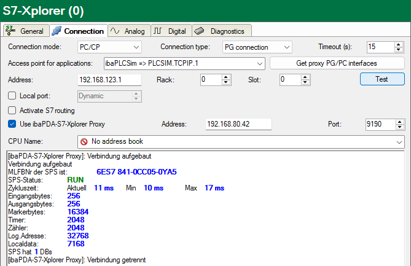Switch to the Analog tab
The height and width of the screenshot is (266, 411).
point(128,31)
